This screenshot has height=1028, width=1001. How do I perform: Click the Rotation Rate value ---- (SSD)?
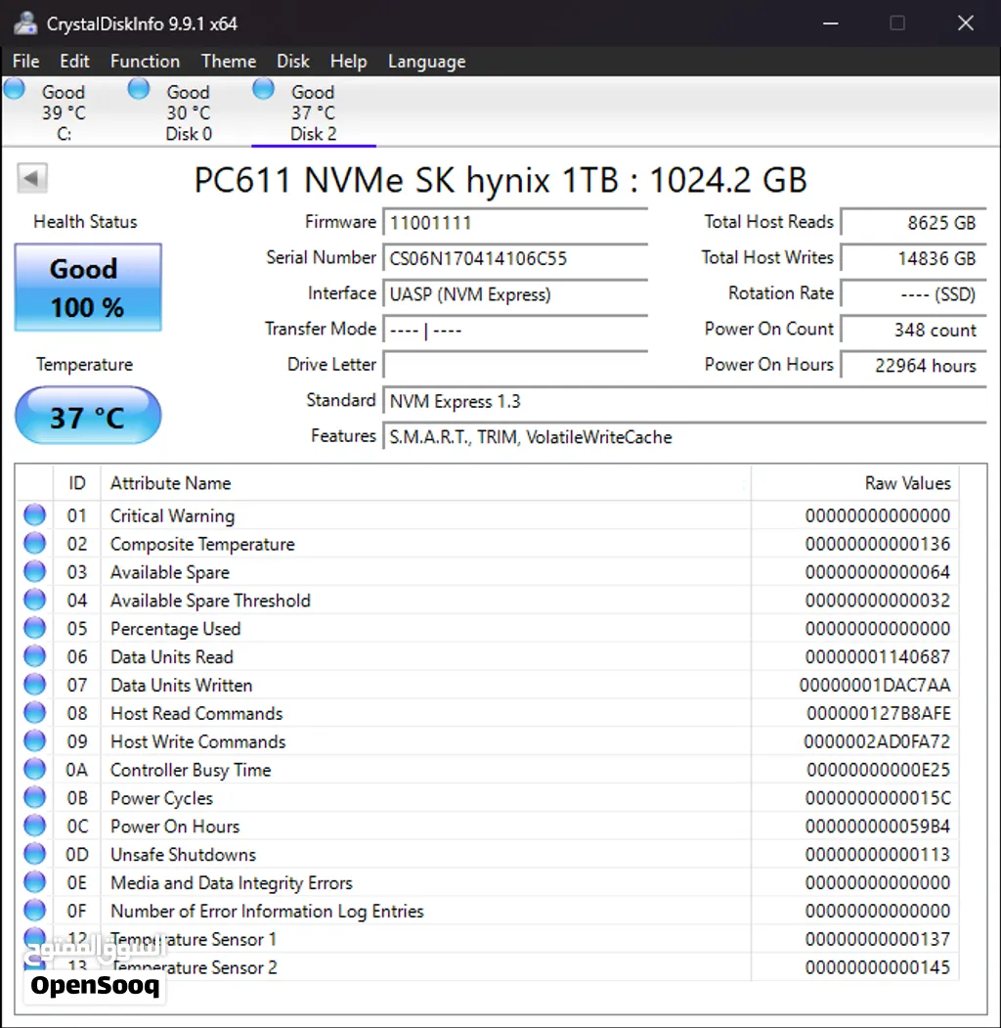913,294
